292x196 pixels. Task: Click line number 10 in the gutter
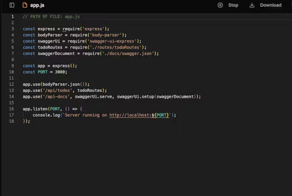click(13, 72)
